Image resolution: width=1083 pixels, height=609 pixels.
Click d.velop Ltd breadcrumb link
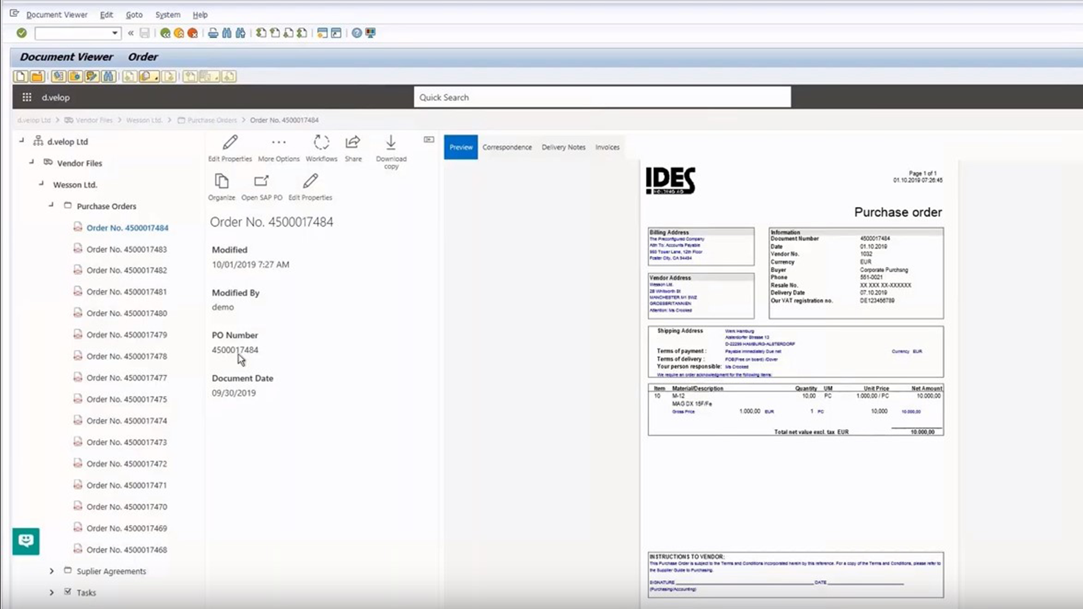point(34,120)
